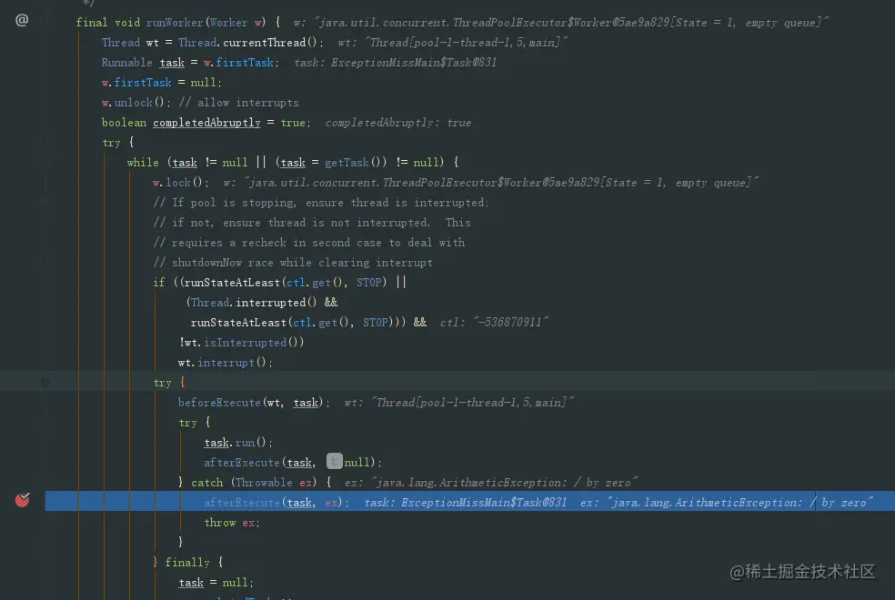Click the parameter hint badge before null in afterExecute
Viewport: 895px width, 600px height.
[x=335, y=461]
